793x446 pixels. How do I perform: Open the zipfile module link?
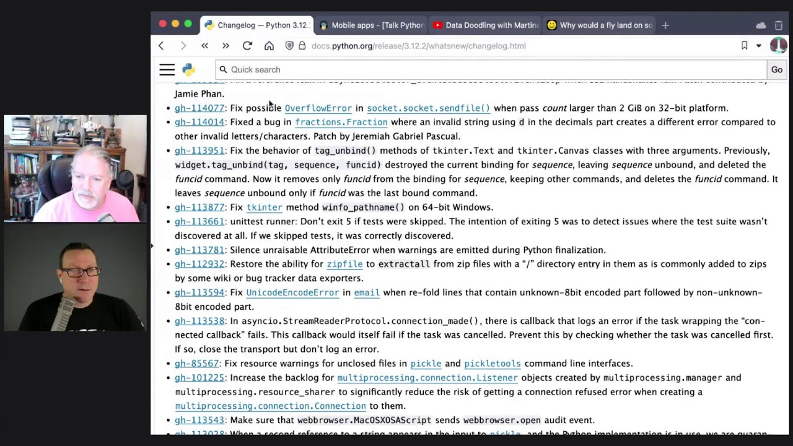[344, 264]
